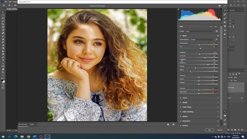Image resolution: width=247 pixels, height=139 pixels.
Task: Click the Exposure slider handle
Action: (200, 54)
